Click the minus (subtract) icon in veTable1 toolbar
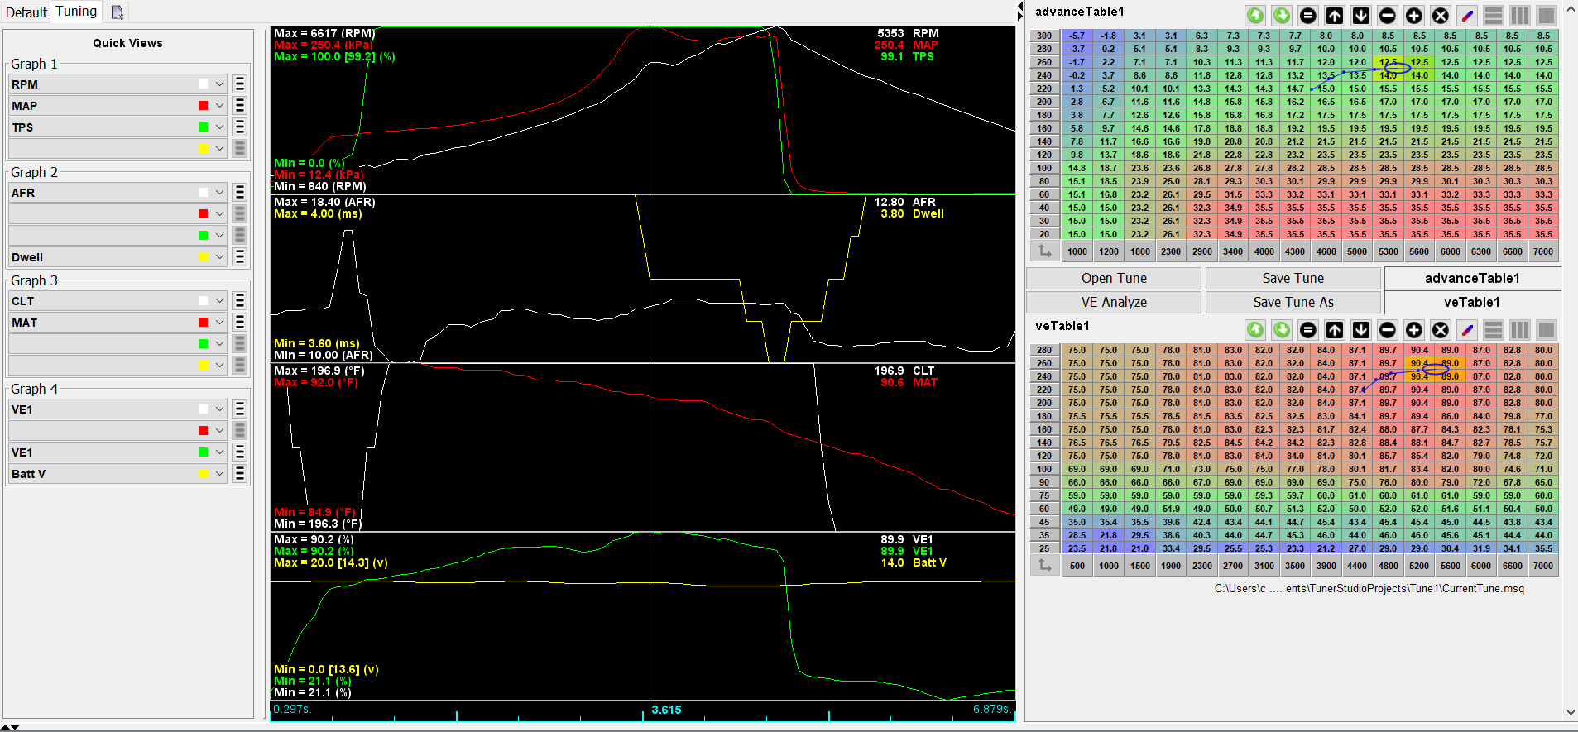This screenshot has height=732, width=1578. [x=1388, y=330]
